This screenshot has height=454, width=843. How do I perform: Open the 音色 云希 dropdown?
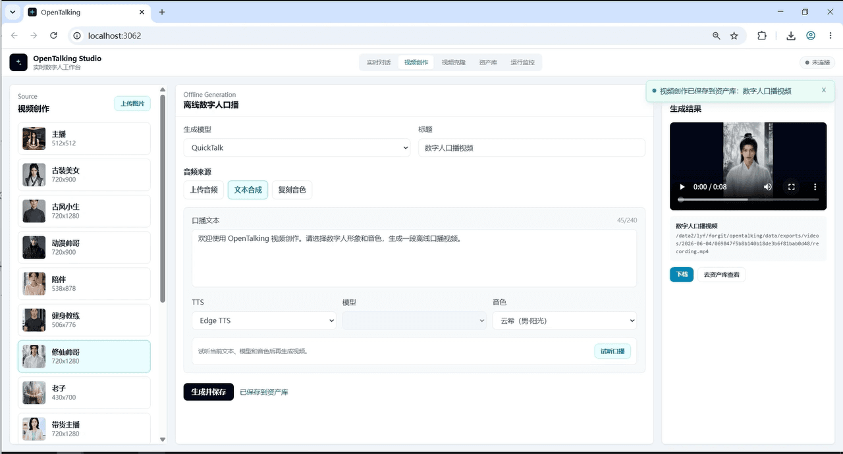point(564,320)
